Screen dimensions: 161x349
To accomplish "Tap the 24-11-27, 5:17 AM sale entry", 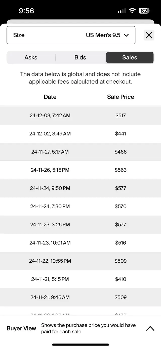I will coord(50,152).
